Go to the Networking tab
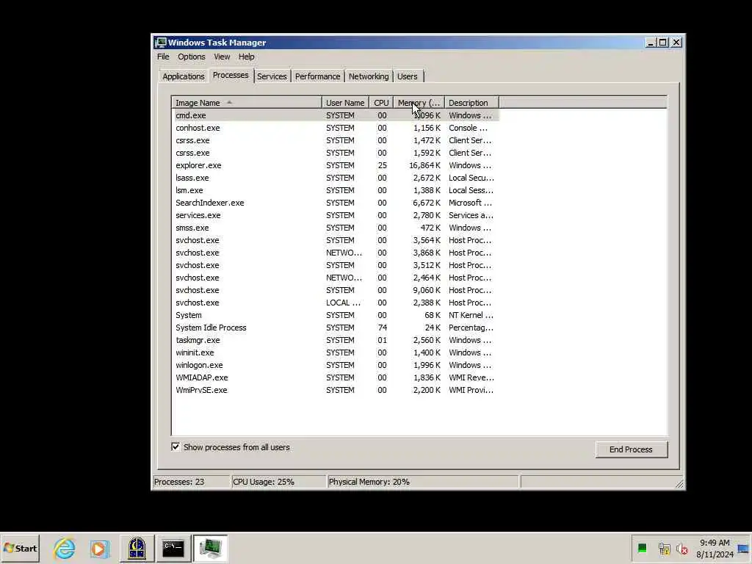The width and height of the screenshot is (752, 564). [369, 76]
